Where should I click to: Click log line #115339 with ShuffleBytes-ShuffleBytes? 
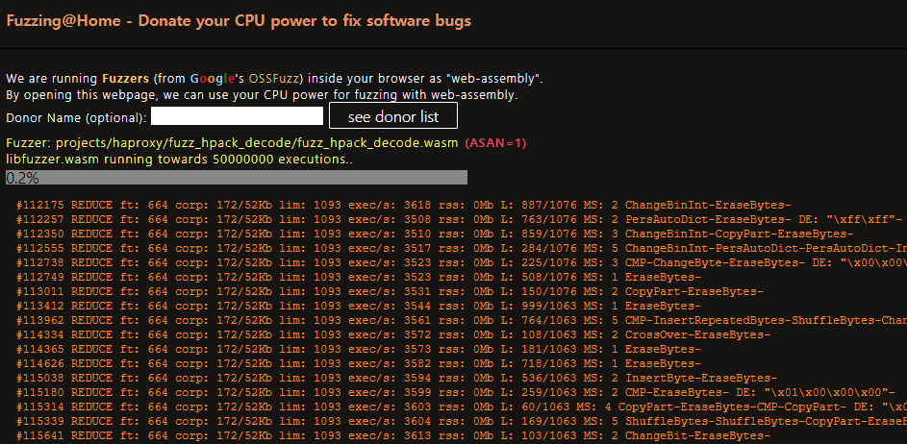[452, 421]
